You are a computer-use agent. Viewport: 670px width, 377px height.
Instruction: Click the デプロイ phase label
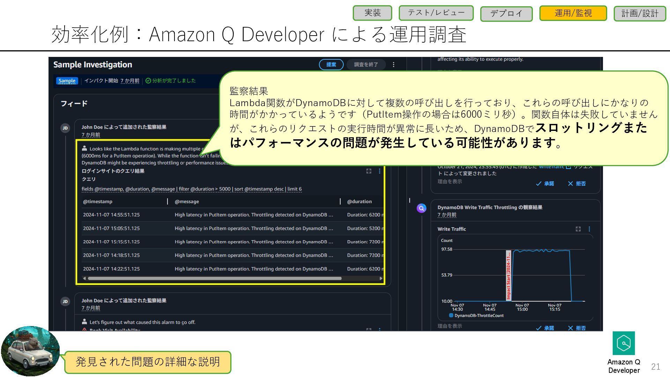506,14
